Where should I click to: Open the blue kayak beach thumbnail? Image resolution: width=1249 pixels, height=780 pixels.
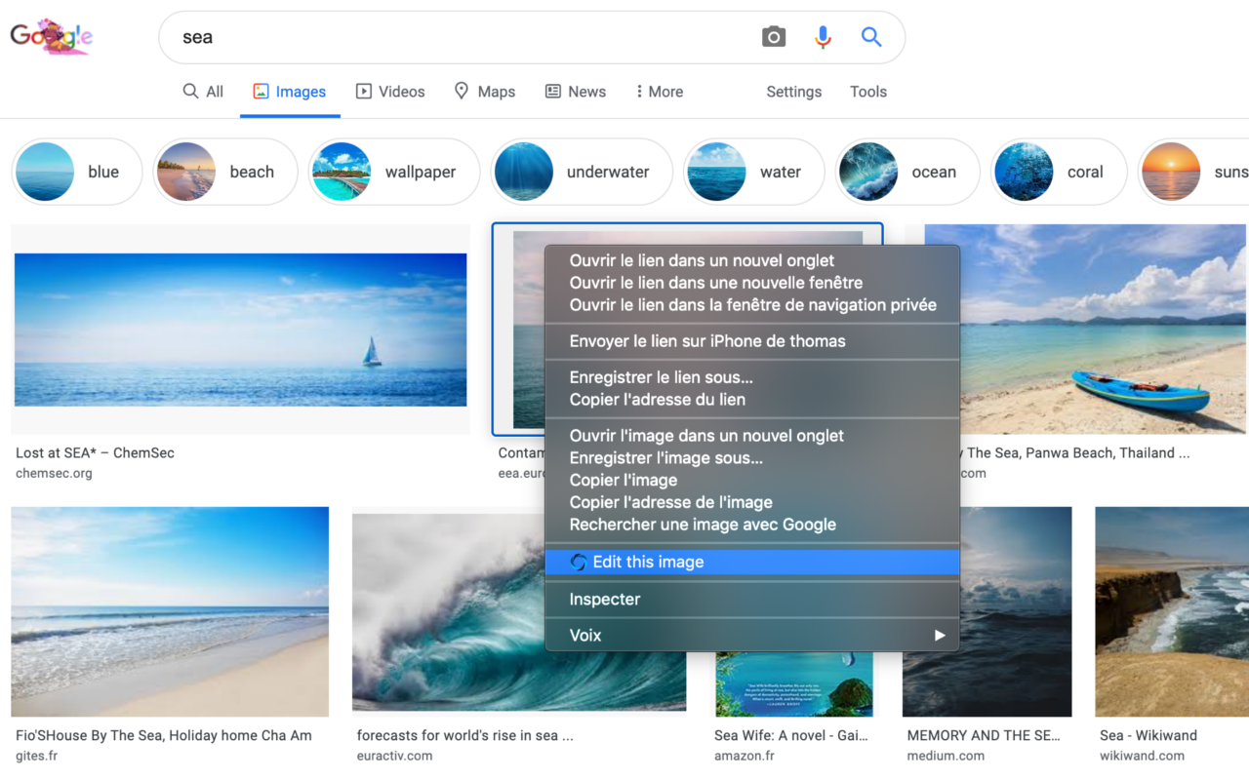tap(1085, 330)
